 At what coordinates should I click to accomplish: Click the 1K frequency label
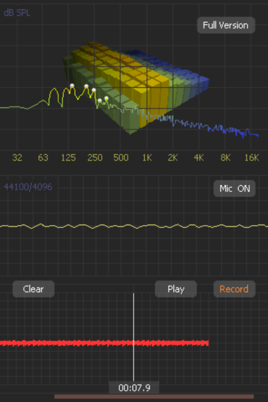[x=147, y=157]
